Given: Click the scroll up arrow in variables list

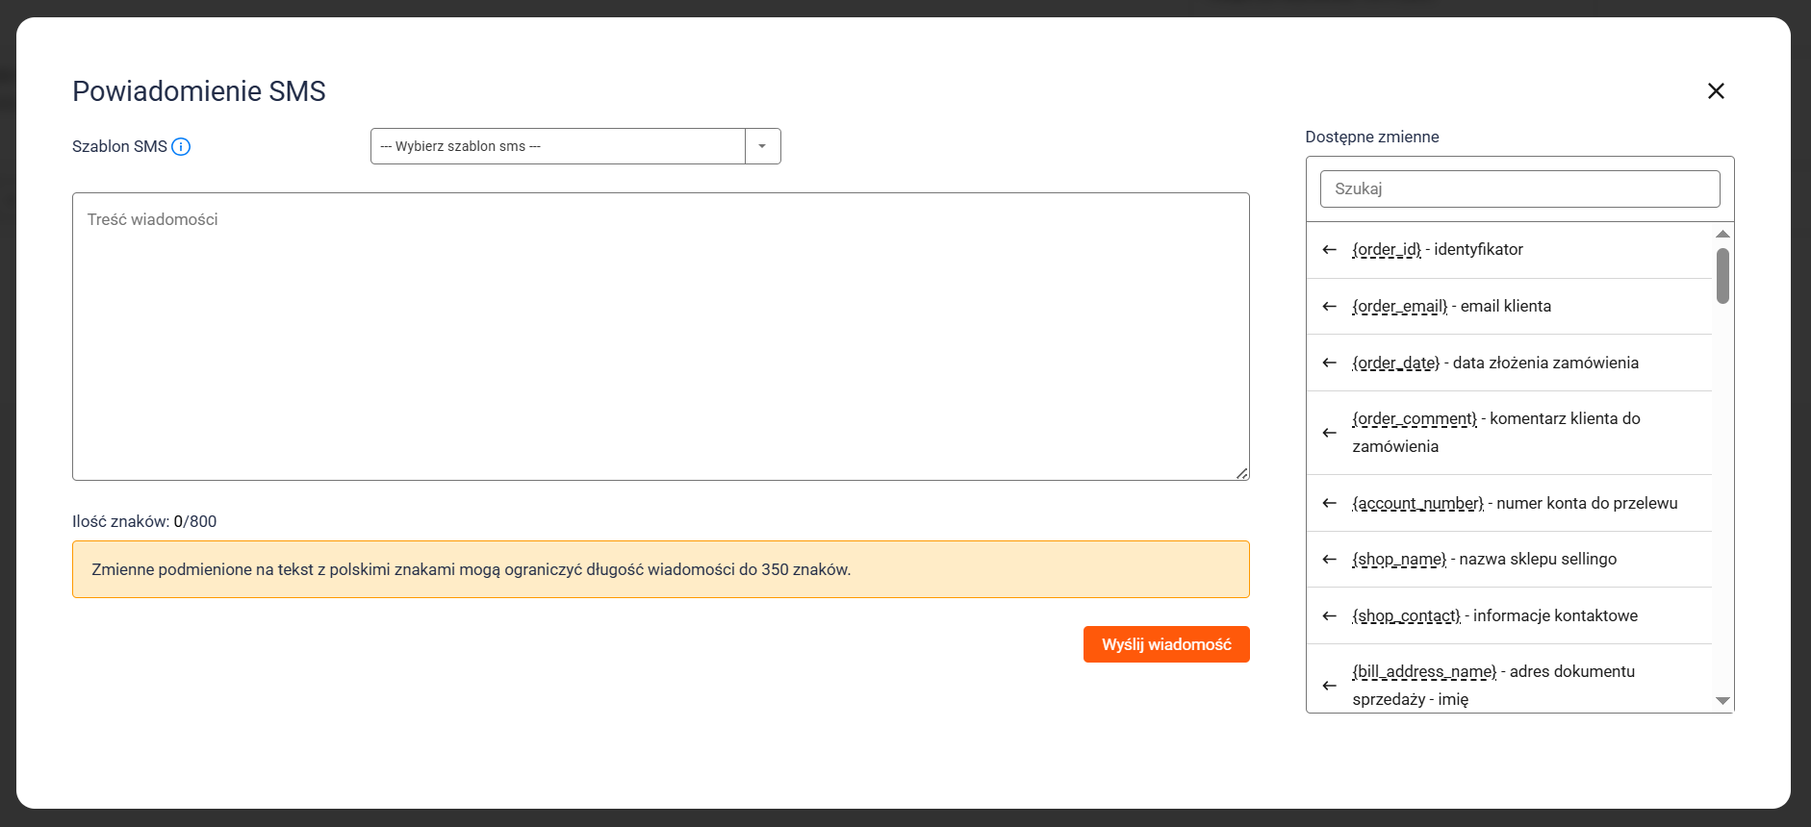Looking at the screenshot, I should (1722, 234).
